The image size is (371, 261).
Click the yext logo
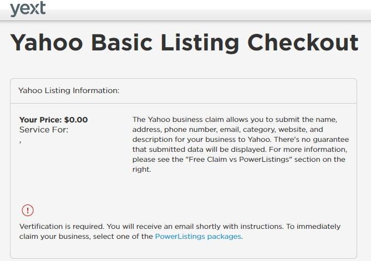coord(28,9)
